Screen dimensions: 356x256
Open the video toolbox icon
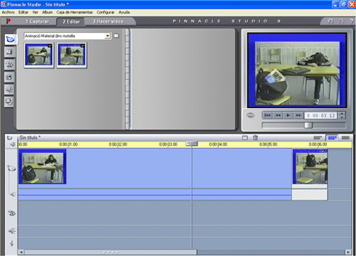point(9,137)
